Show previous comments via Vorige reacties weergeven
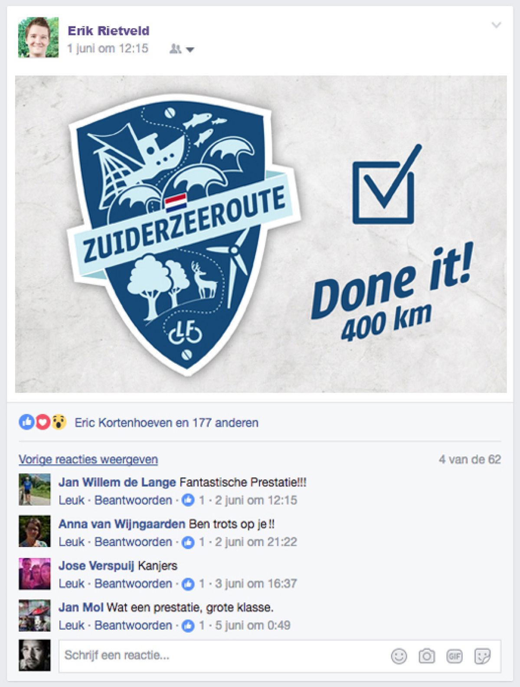 (88, 459)
